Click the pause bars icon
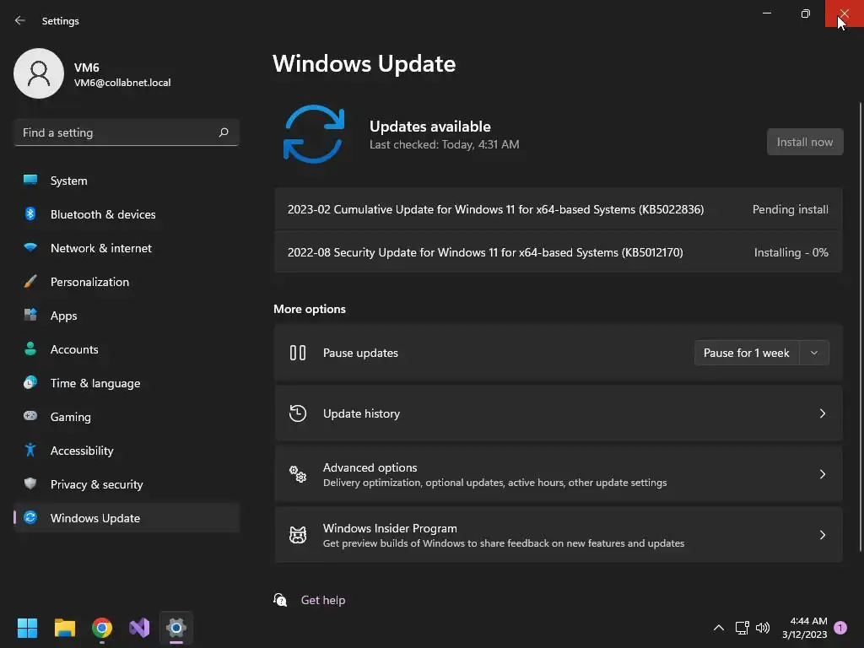The height and width of the screenshot is (648, 864). point(298,353)
